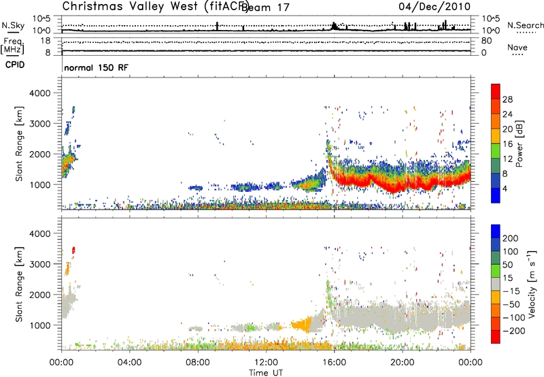Click the "18" tick on the frequency axis
544x377 pixels.
click(x=46, y=41)
